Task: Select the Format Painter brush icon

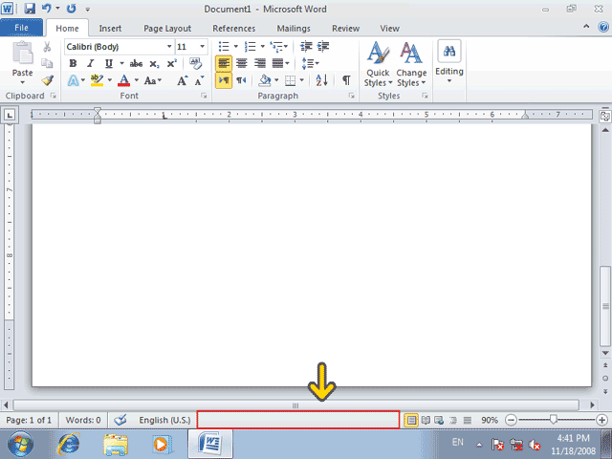Action: [48, 80]
